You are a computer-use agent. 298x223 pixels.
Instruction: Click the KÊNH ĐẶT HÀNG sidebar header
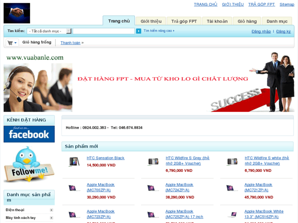click(29, 120)
